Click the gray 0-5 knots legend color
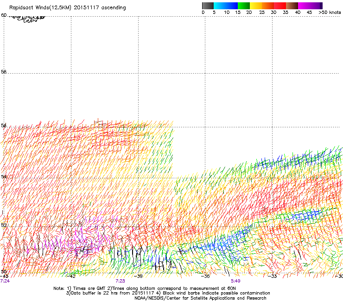Screen dimensions: 343x301 [x=208, y=6]
